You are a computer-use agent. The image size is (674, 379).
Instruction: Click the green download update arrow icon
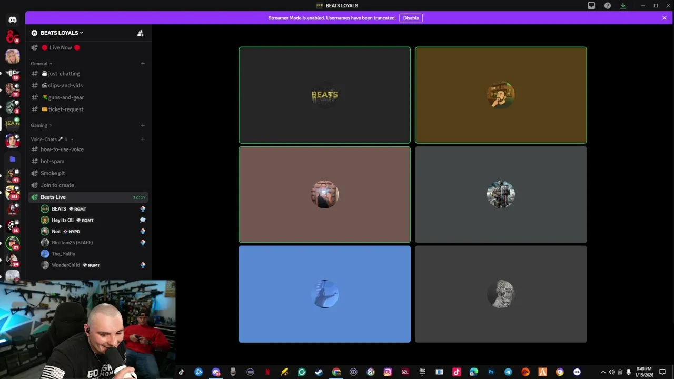[x=623, y=6]
